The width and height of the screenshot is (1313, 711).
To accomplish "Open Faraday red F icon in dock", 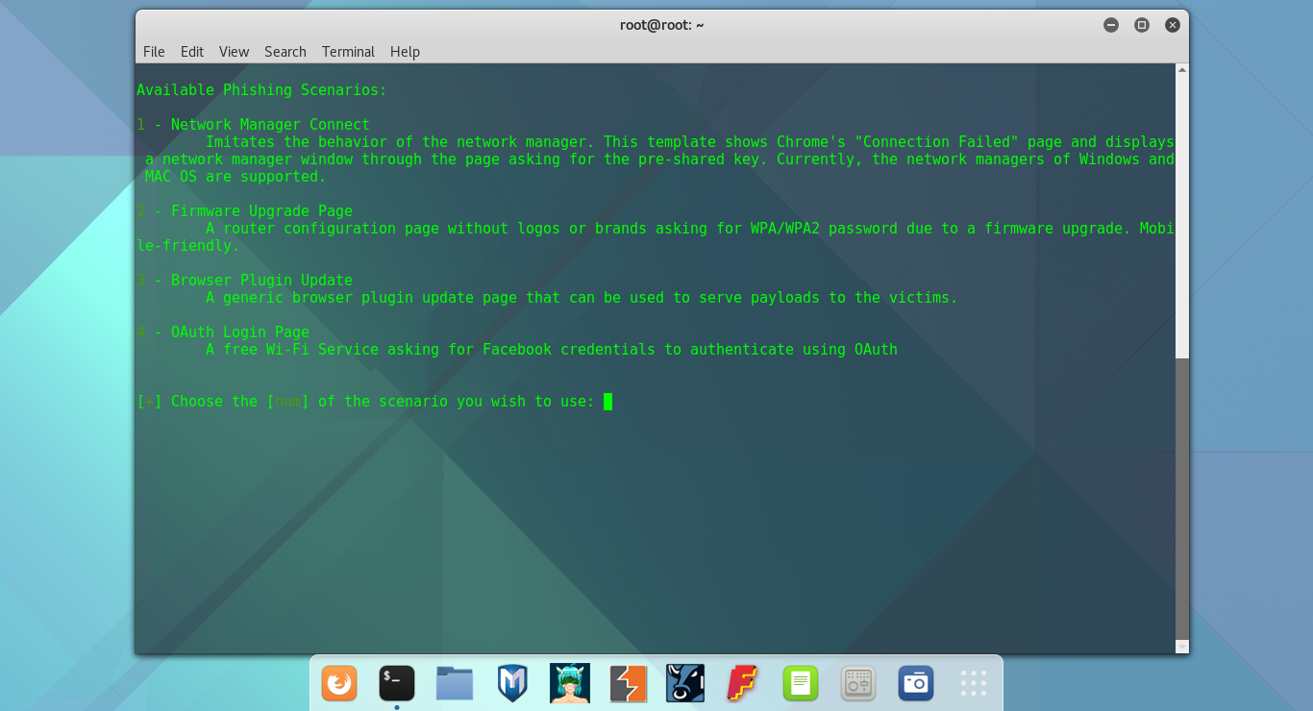I will pos(743,683).
